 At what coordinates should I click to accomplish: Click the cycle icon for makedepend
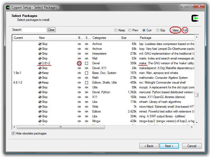(40, 68)
